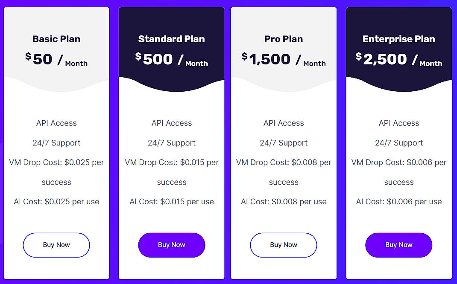Click the VM Drop Cost line on Basic Plan
This screenshot has width=457, height=284.
click(x=56, y=162)
